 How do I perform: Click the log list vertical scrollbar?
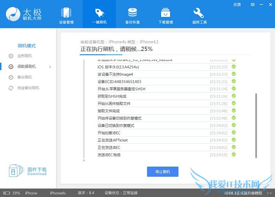click(256, 126)
